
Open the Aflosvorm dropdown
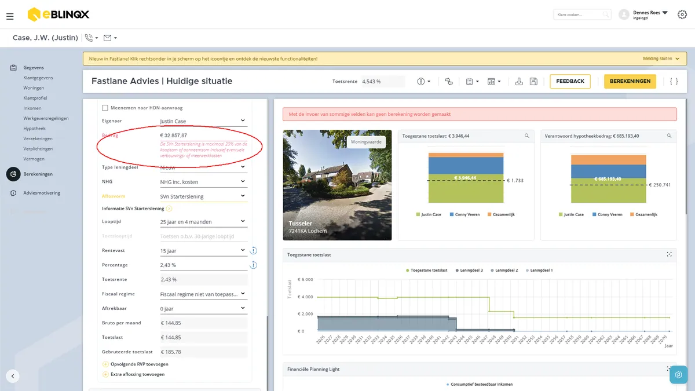[203, 196]
